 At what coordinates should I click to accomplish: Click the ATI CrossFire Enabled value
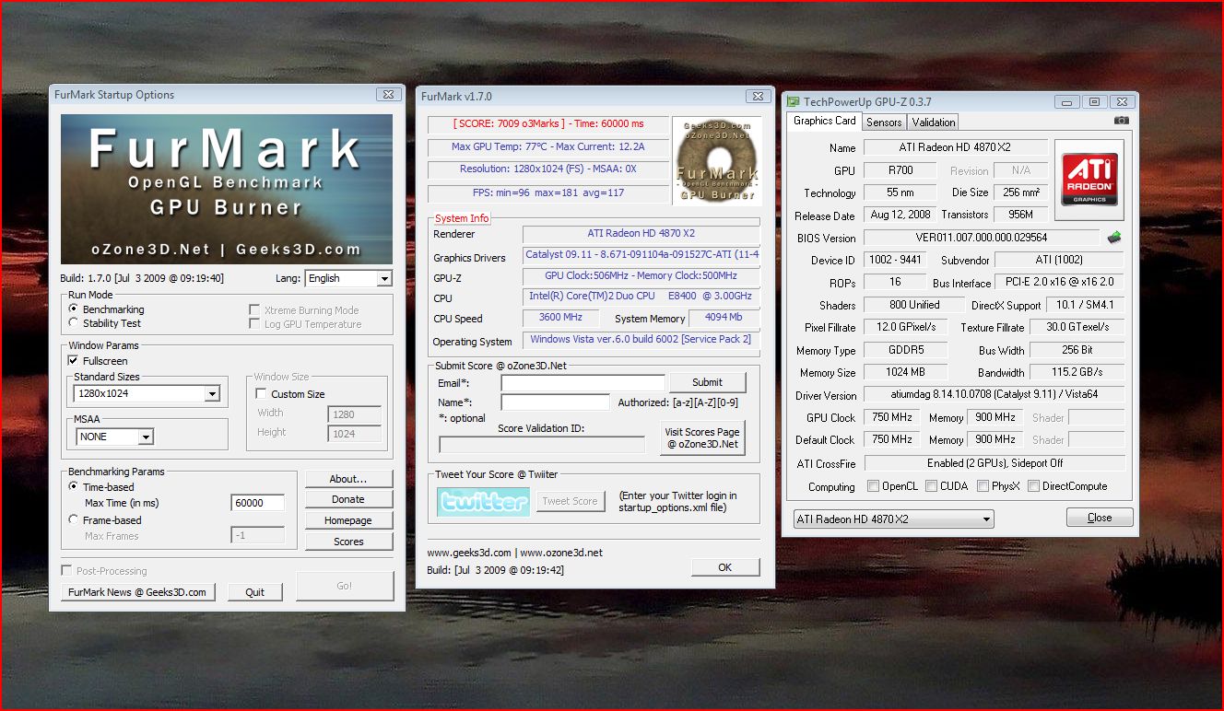click(994, 463)
